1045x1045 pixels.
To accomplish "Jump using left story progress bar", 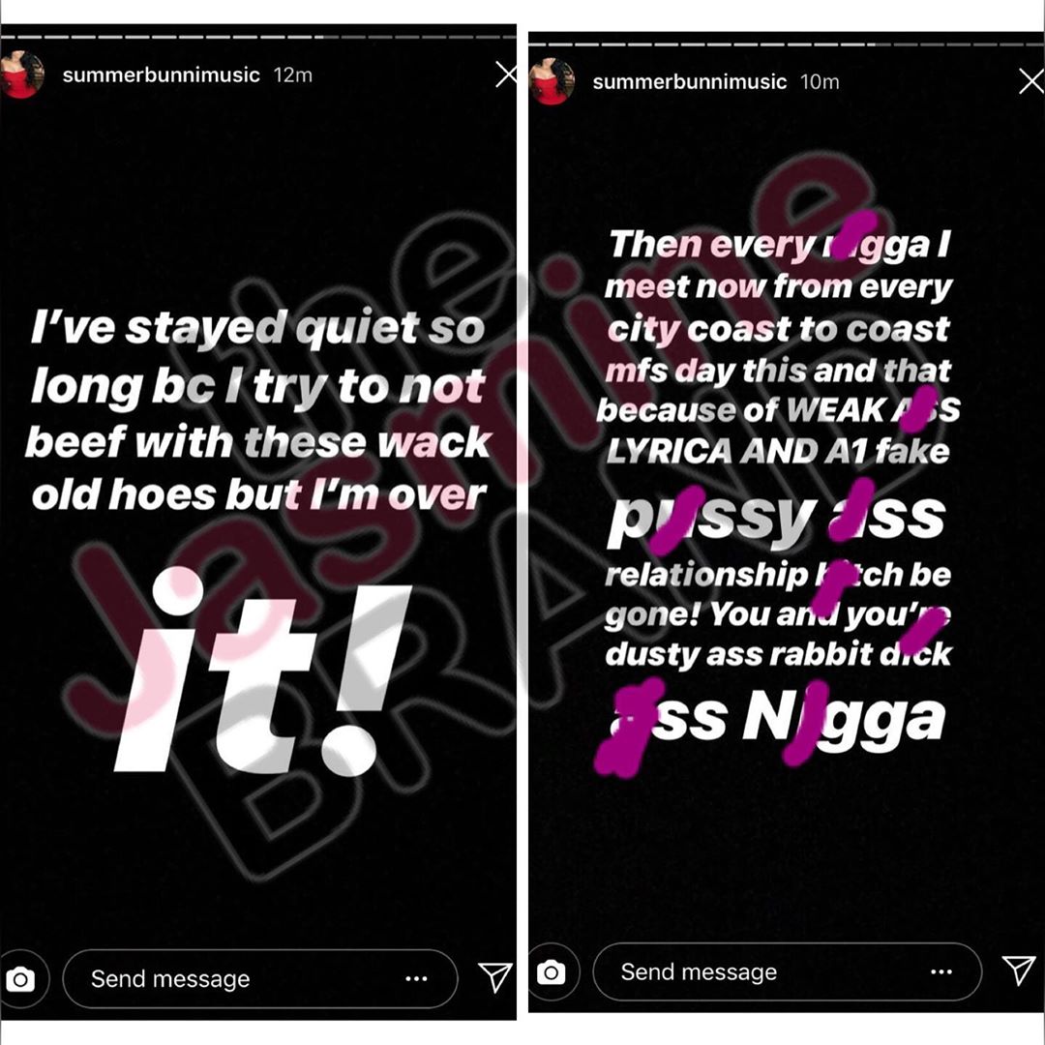I will point(258,37).
